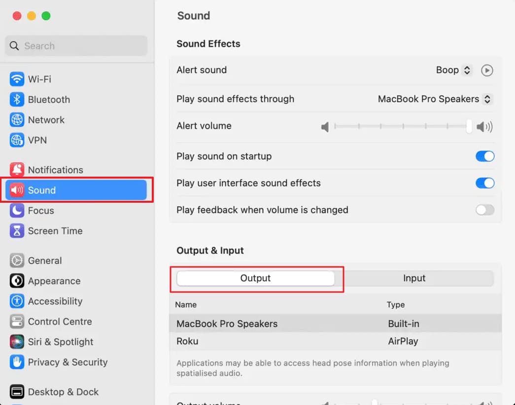Open Accessibility icon in sidebar
Image resolution: width=515 pixels, height=405 pixels.
click(x=17, y=301)
